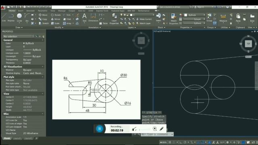
Task: Click the search keyword or phrase box
Action: [x=174, y=7]
